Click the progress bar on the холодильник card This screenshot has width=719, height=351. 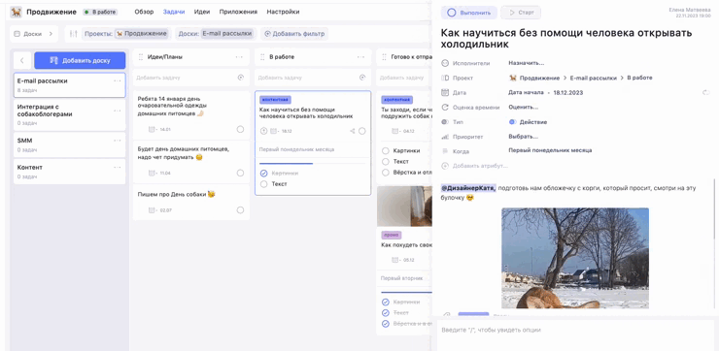(312, 163)
